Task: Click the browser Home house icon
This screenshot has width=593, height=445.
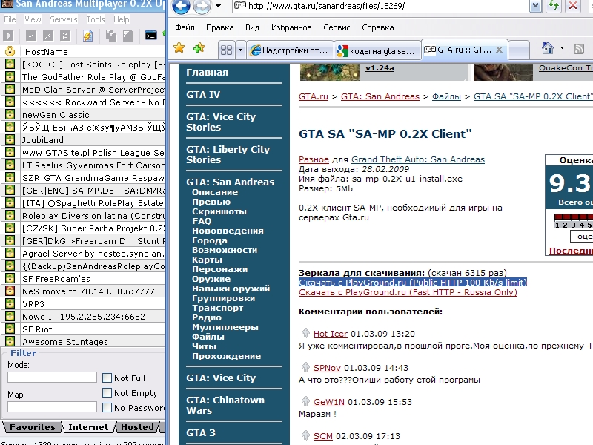Action: (547, 48)
